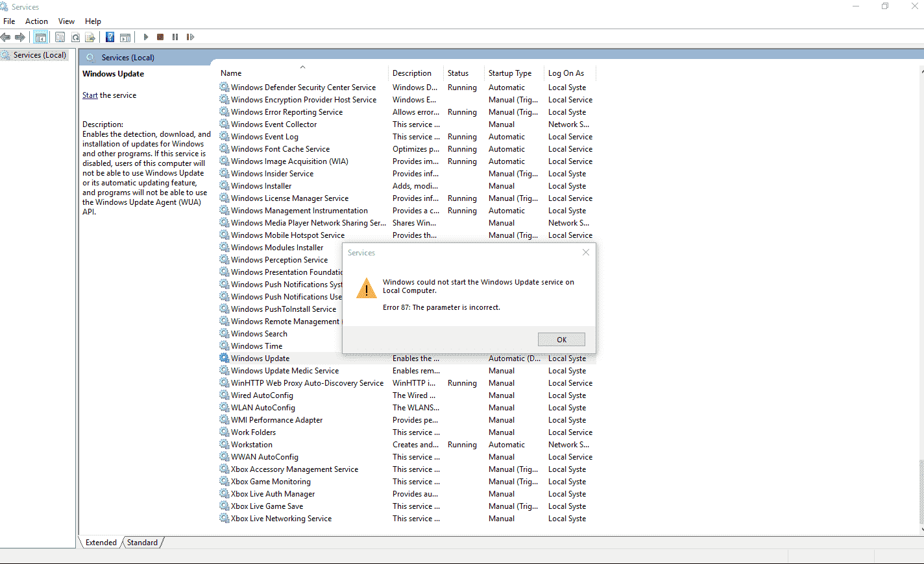Click the Restart Service icon
924x564 pixels.
(x=190, y=37)
